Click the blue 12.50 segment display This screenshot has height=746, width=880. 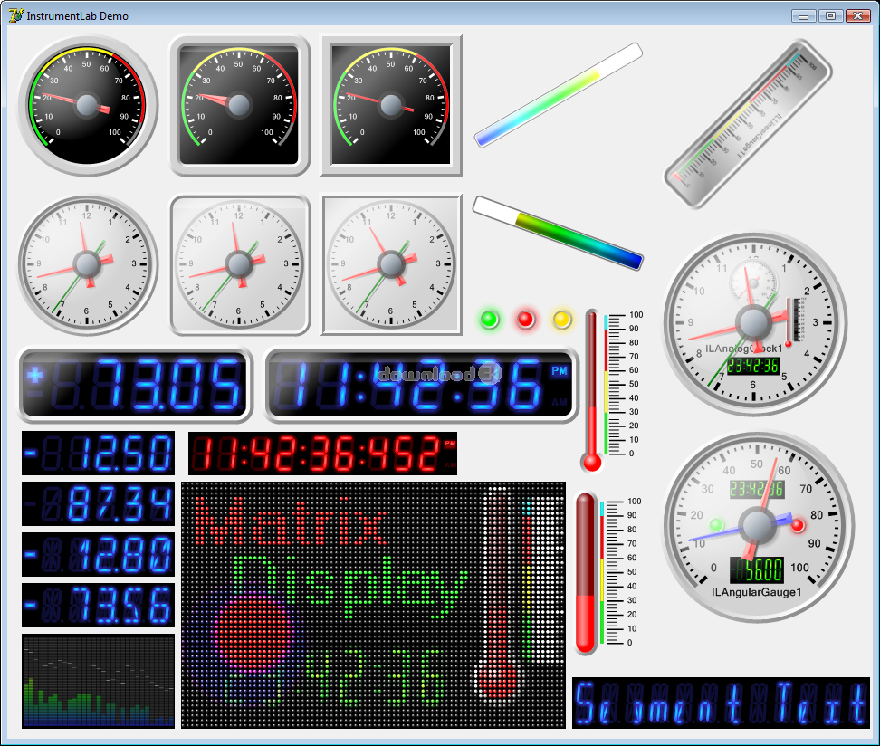coord(98,453)
